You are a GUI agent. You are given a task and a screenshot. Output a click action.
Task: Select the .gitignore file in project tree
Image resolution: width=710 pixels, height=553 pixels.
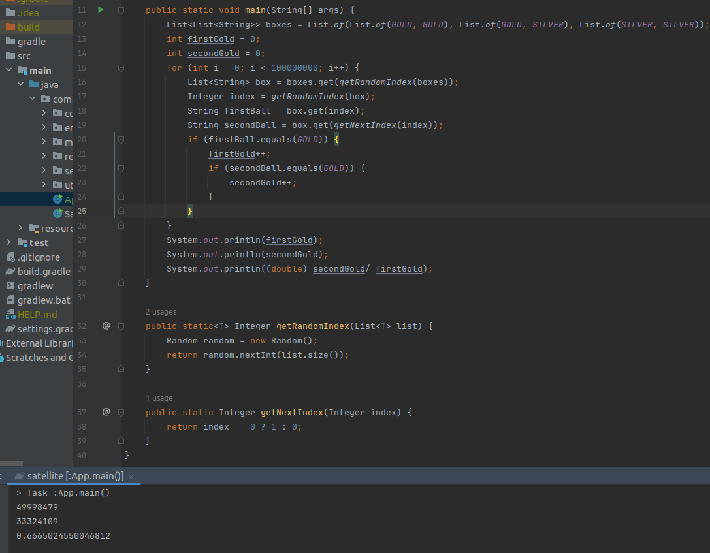pyautogui.click(x=39, y=257)
